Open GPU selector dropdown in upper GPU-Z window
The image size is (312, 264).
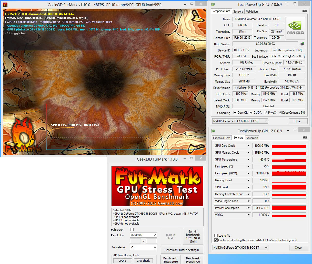(240, 121)
